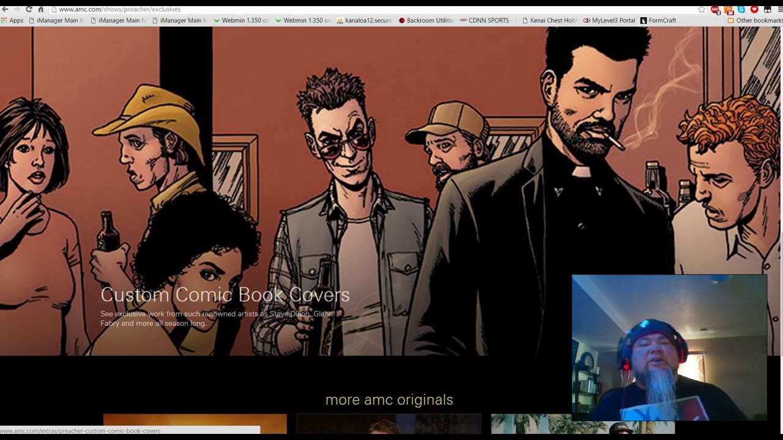Open the Apps shortcut in bookmarks bar
Image resolution: width=783 pixels, height=440 pixels.
click(12, 20)
